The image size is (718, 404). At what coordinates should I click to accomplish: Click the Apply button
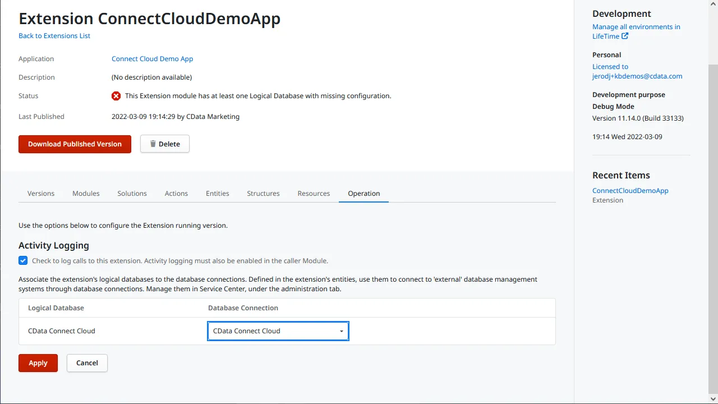[x=38, y=363]
